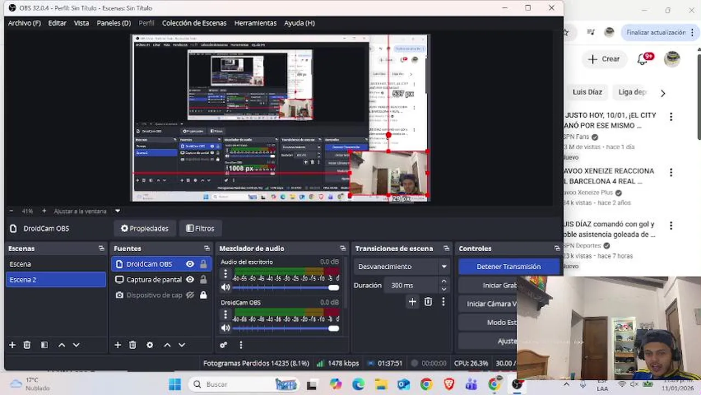Open options menu for LUIS DÍAZ video

point(670,225)
